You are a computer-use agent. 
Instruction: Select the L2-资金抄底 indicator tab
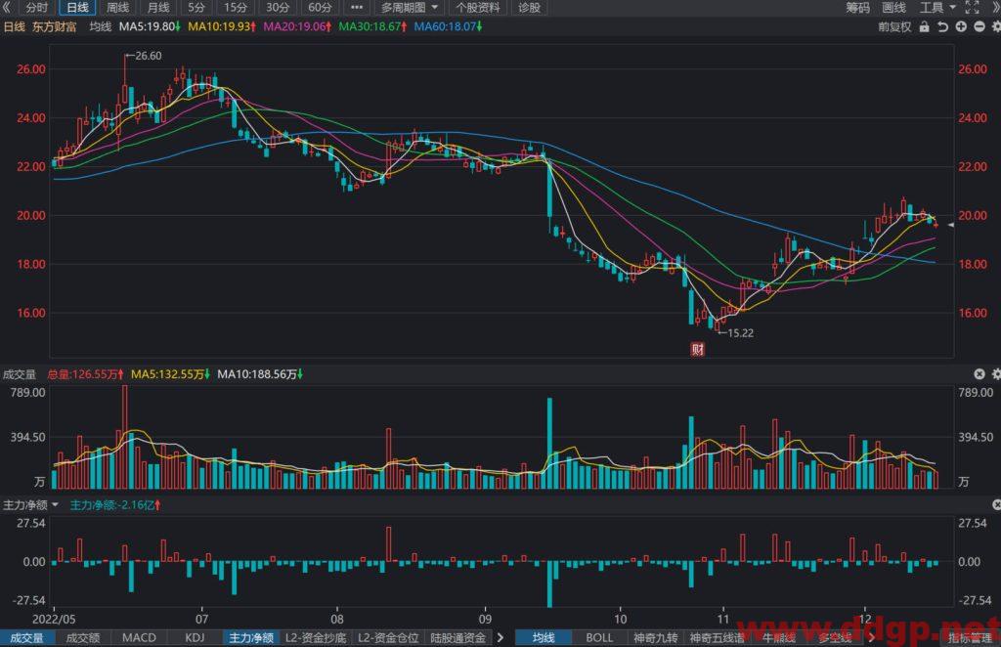click(316, 637)
